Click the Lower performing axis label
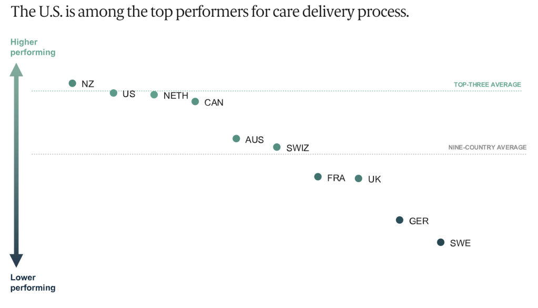538x308 pixels. [33, 282]
